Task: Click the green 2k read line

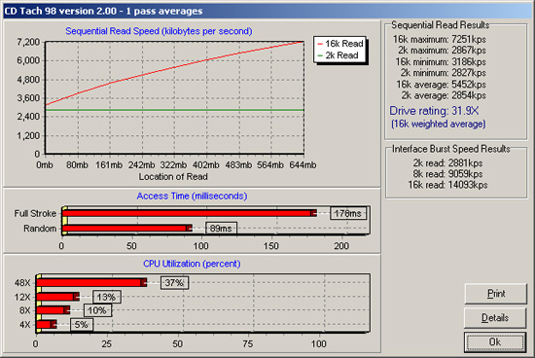Action: click(174, 110)
